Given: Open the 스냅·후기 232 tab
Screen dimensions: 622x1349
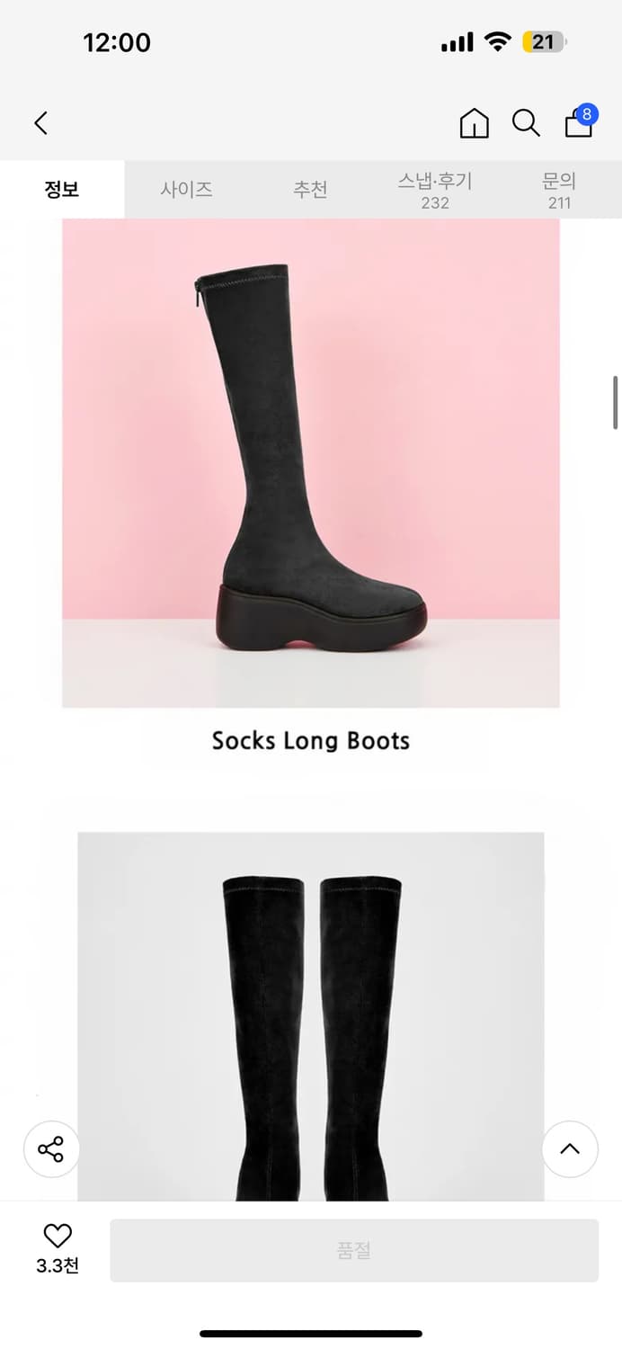Looking at the screenshot, I should pos(435,190).
